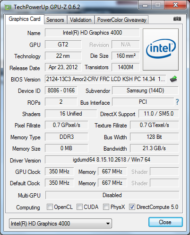Switch to the Sensors tab
190x235 pixels.
55,20
